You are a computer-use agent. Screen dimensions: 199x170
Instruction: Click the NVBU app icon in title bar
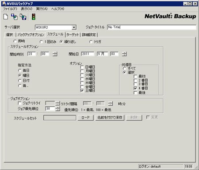coord(4,4)
